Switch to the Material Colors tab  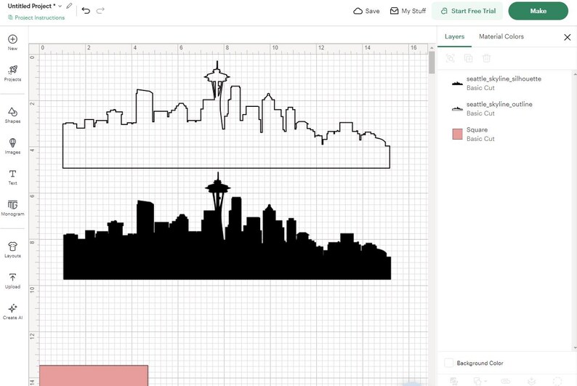(501, 36)
